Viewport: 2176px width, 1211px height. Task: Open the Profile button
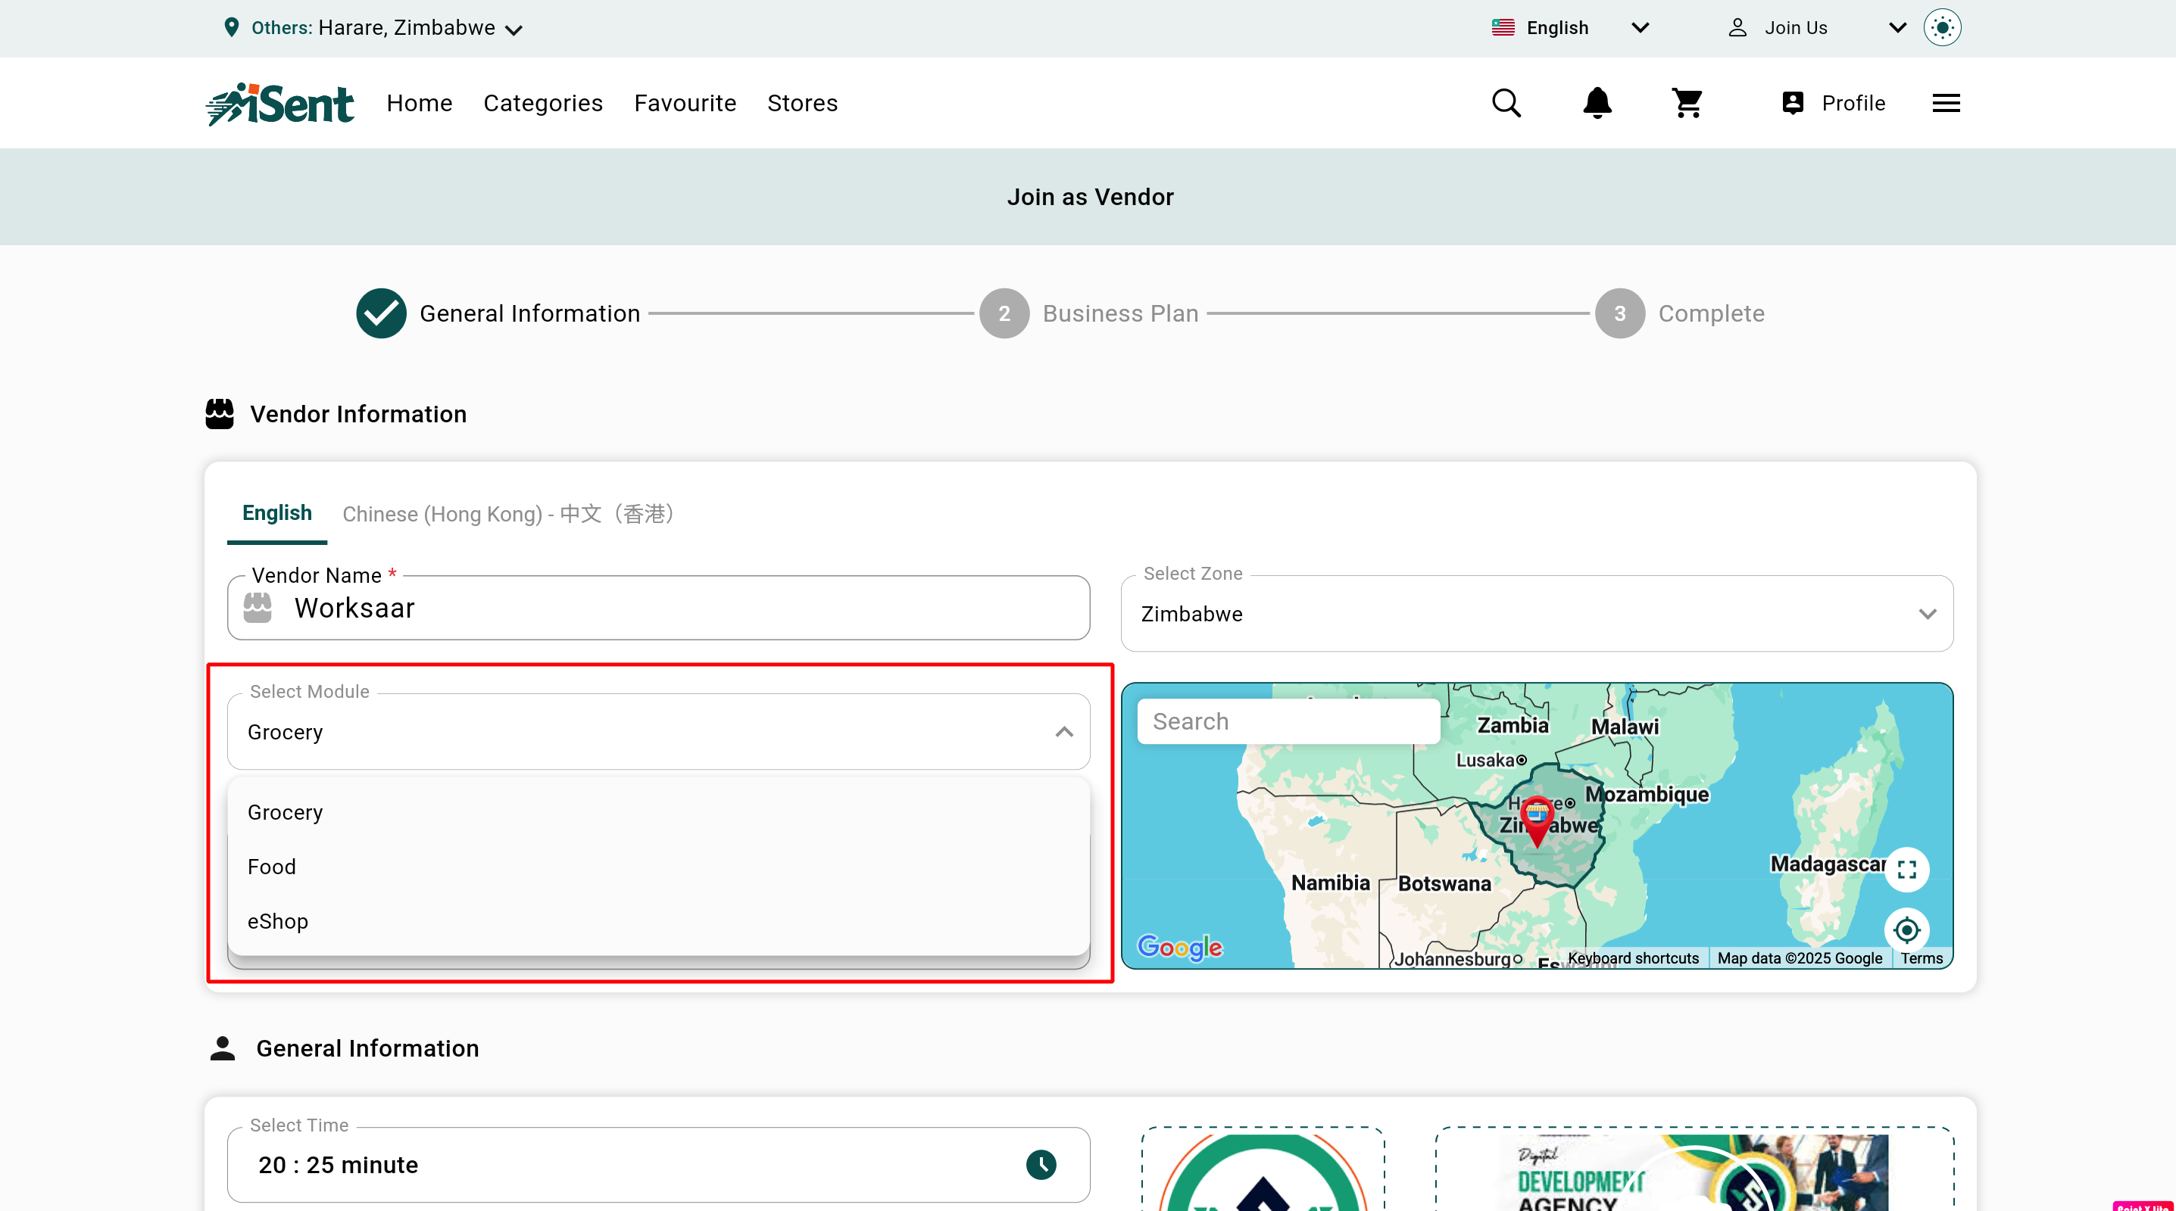pos(1833,103)
